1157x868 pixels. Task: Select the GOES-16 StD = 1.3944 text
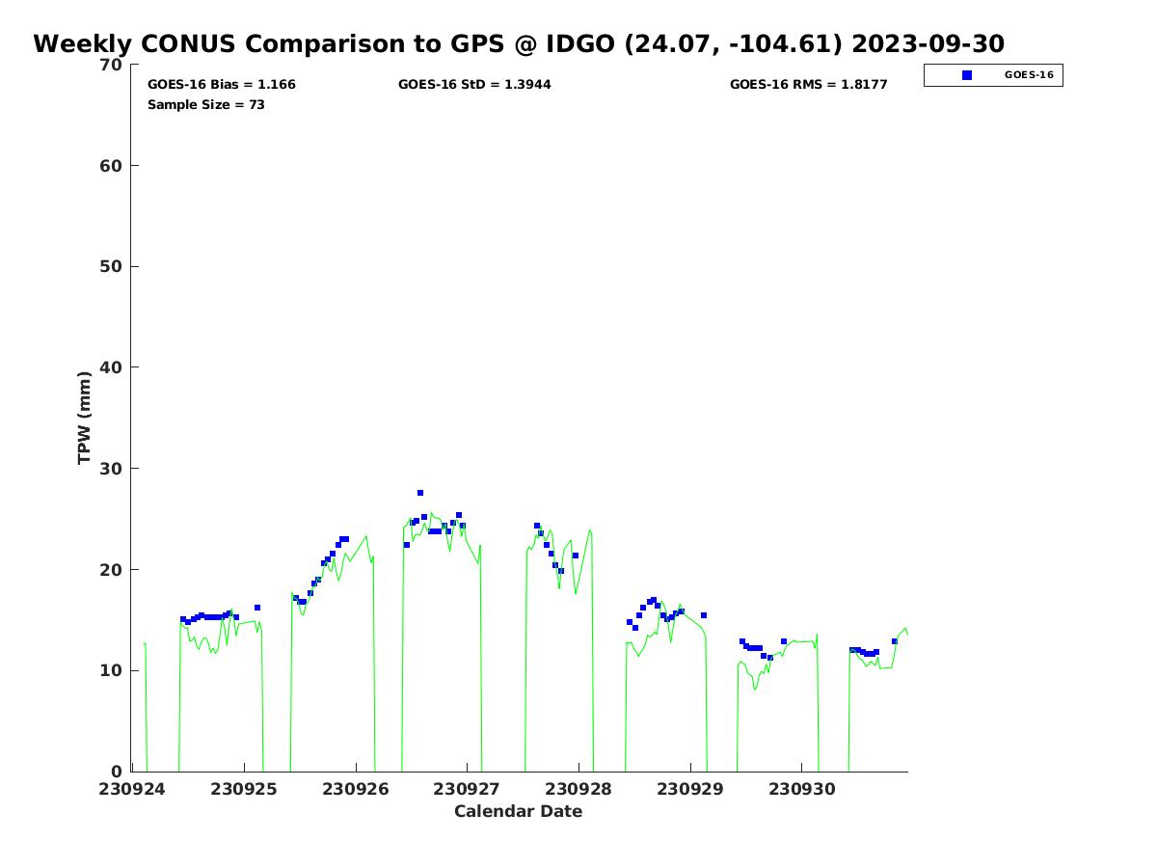click(x=474, y=85)
